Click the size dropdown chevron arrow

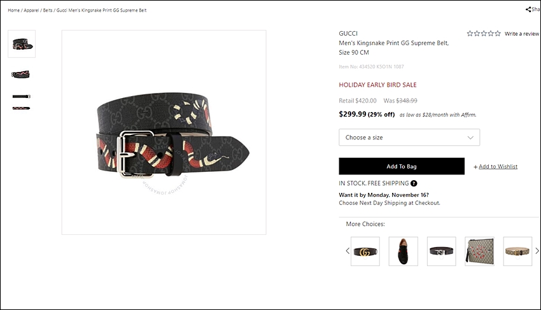tap(470, 137)
